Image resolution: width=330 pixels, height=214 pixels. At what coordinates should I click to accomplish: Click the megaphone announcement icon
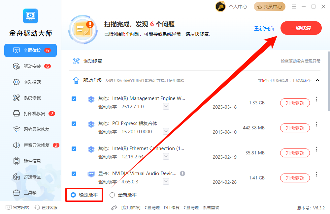click(114, 208)
